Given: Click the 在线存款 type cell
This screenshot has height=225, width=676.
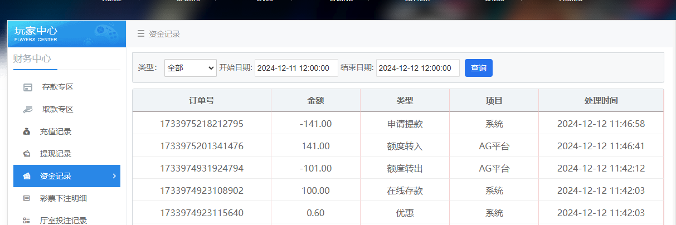Looking at the screenshot, I should pyautogui.click(x=405, y=190).
